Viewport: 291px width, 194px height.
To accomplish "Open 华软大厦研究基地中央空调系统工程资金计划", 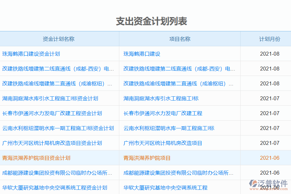I will [x=58, y=187].
